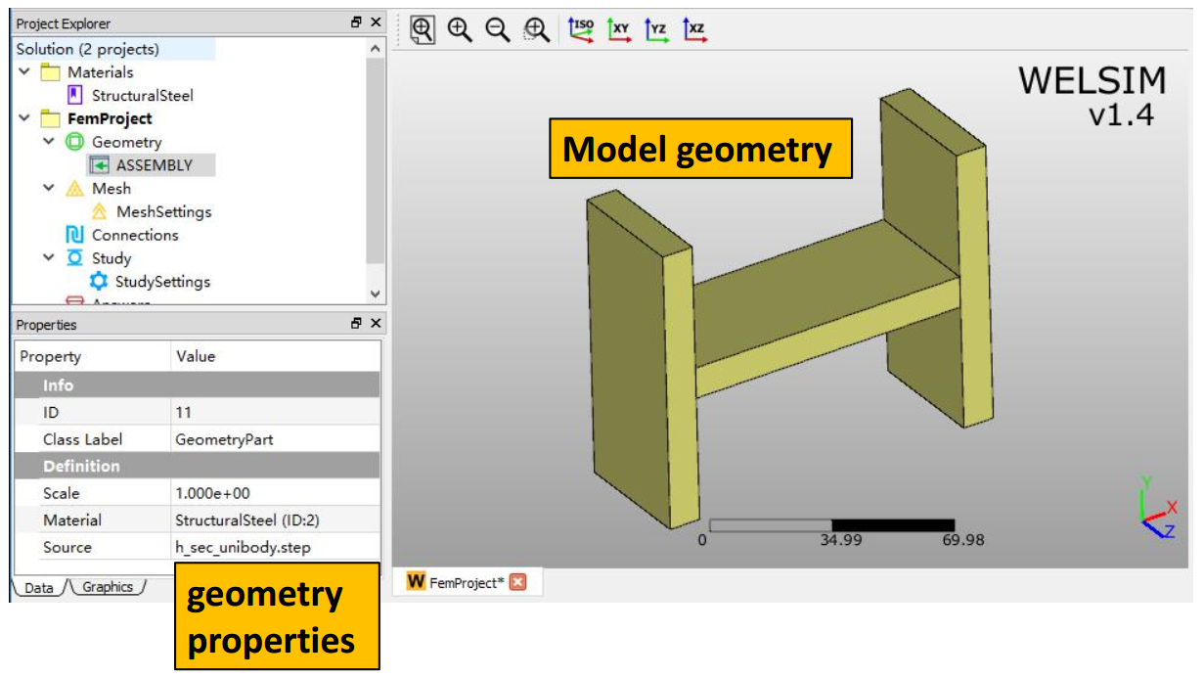Float the Project Explorer panel
Viewport: 1204px width, 678px height.
point(357,23)
